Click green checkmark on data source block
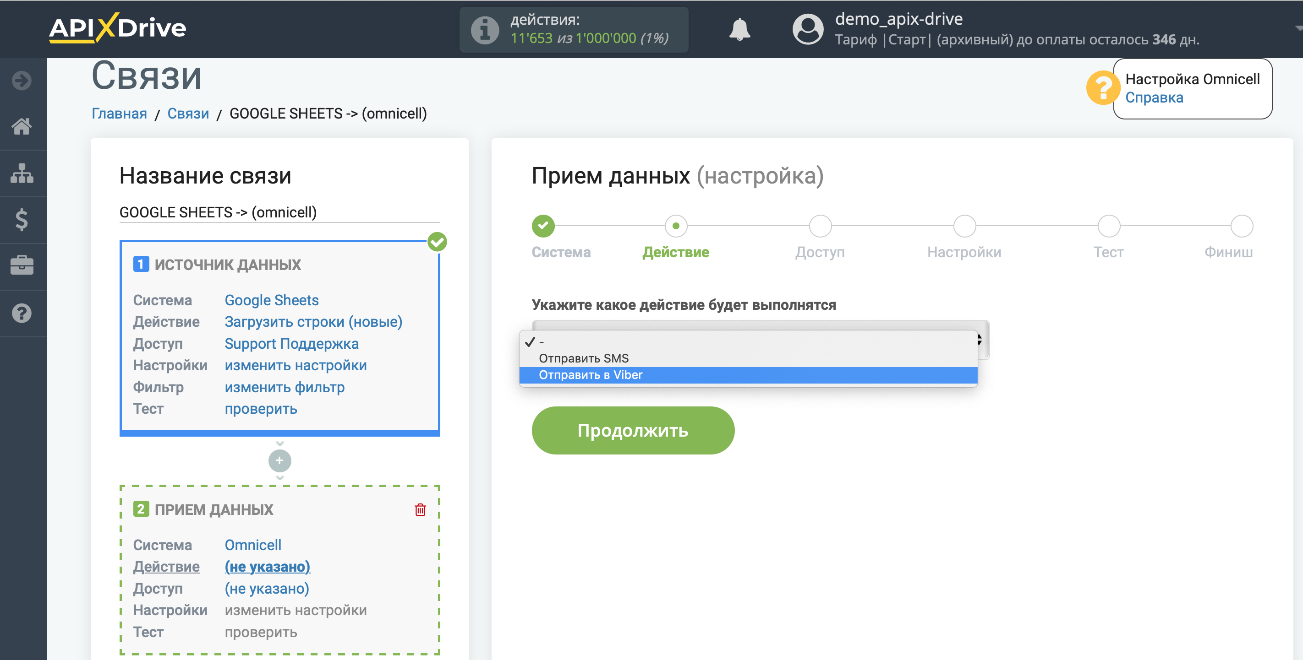The image size is (1303, 660). point(437,242)
